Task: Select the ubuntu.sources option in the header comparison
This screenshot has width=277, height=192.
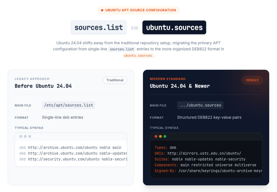Action: coord(174,27)
